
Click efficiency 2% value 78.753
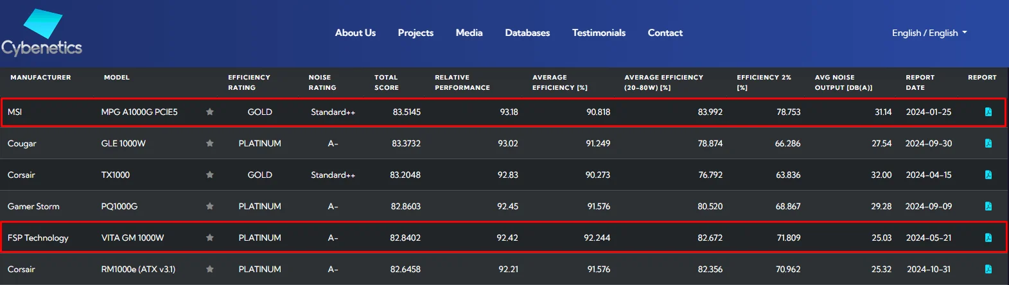tap(788, 112)
